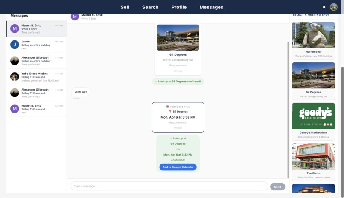
Task: Open the user profile avatar menu
Action: [x=333, y=7]
